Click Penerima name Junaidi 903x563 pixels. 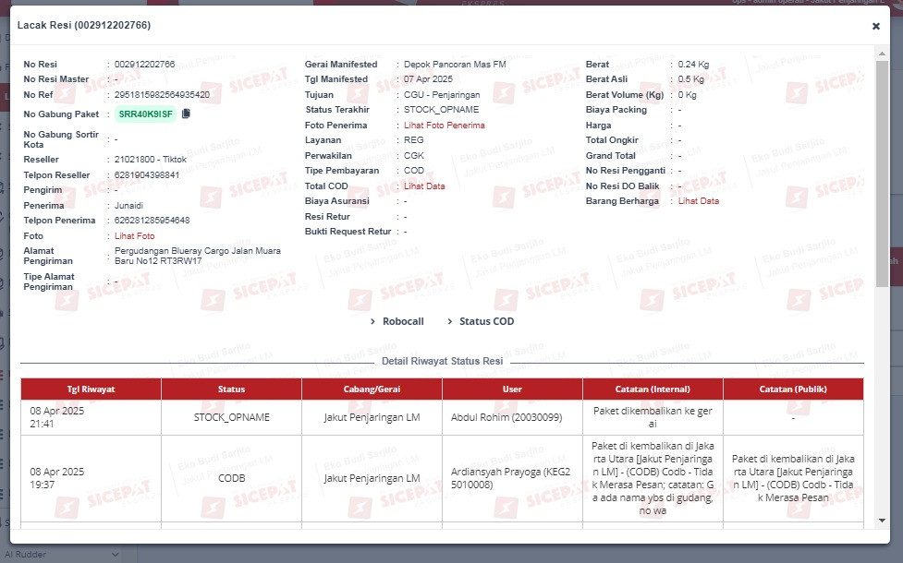[x=129, y=205]
